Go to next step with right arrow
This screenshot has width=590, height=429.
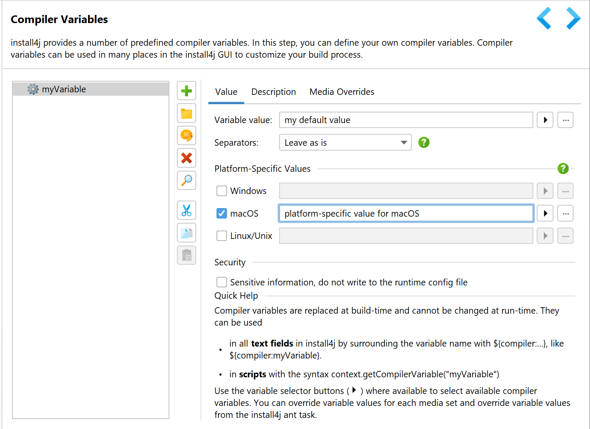click(x=573, y=18)
